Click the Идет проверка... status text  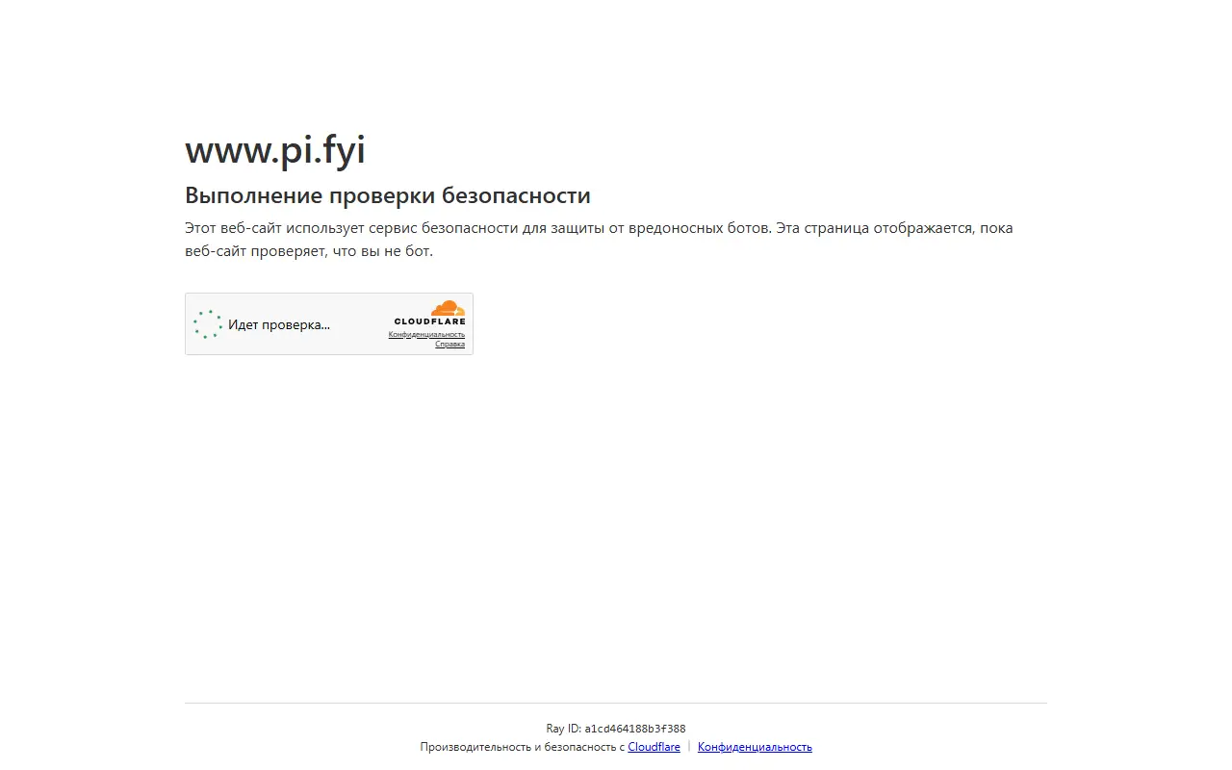[x=279, y=325]
